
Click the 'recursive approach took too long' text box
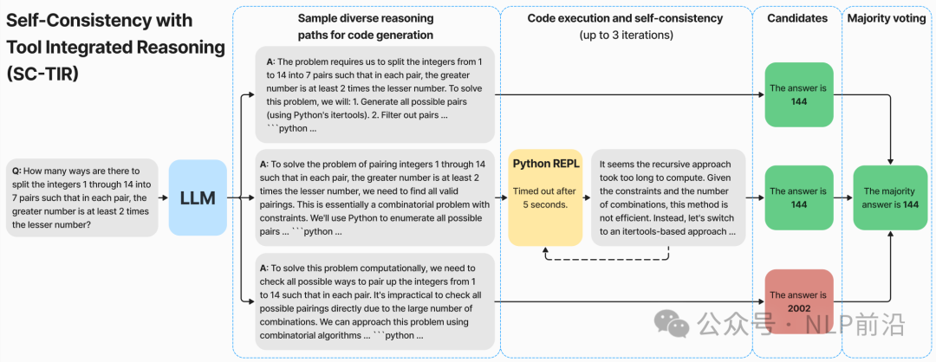(x=668, y=197)
